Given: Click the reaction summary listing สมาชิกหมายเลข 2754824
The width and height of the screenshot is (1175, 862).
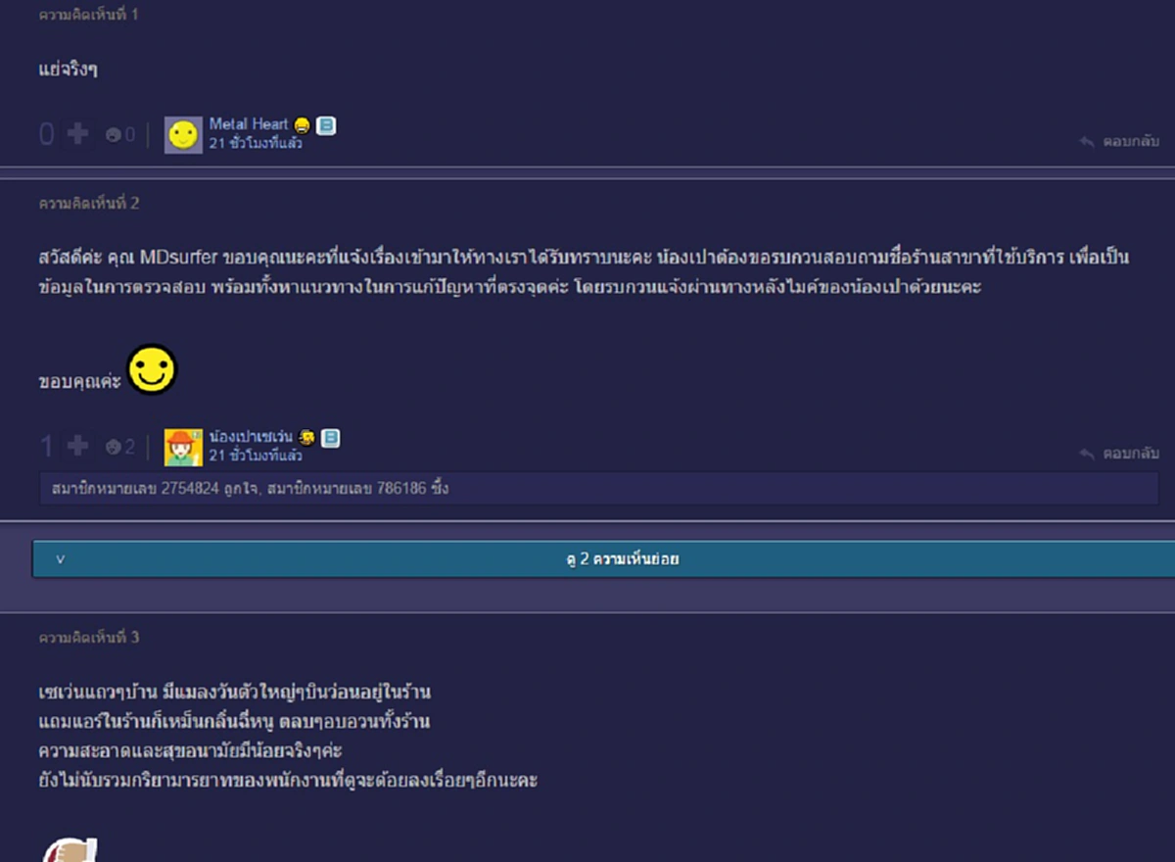Looking at the screenshot, I should point(597,488).
